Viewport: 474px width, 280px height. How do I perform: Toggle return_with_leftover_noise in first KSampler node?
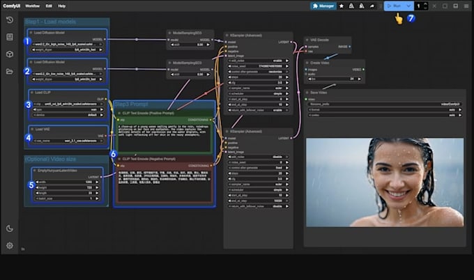[x=259, y=110]
